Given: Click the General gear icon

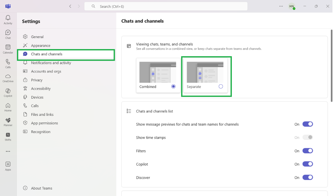Looking at the screenshot, I should click(x=25, y=36).
